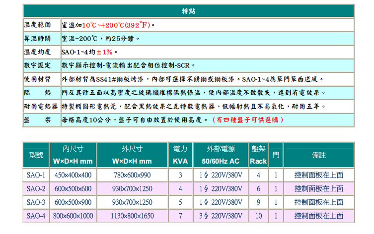This screenshot has height=234, width=374.
Task: Click the 溫度均度 label cell
Action: (37, 52)
